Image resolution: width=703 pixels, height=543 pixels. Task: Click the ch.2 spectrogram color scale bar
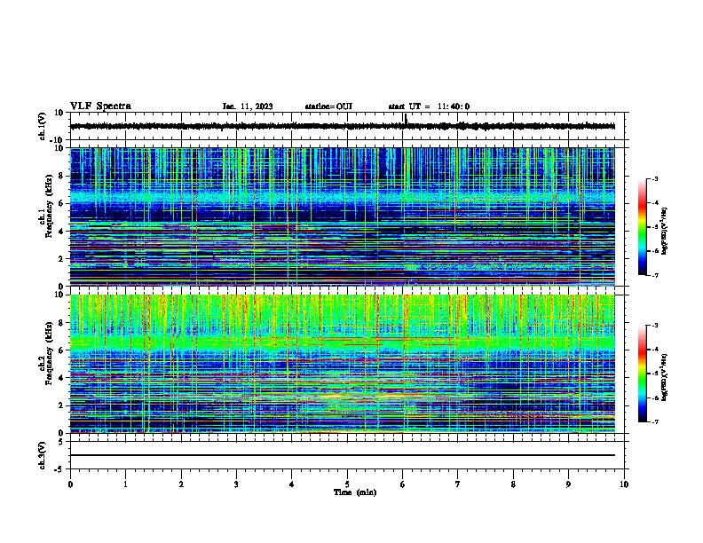click(643, 374)
